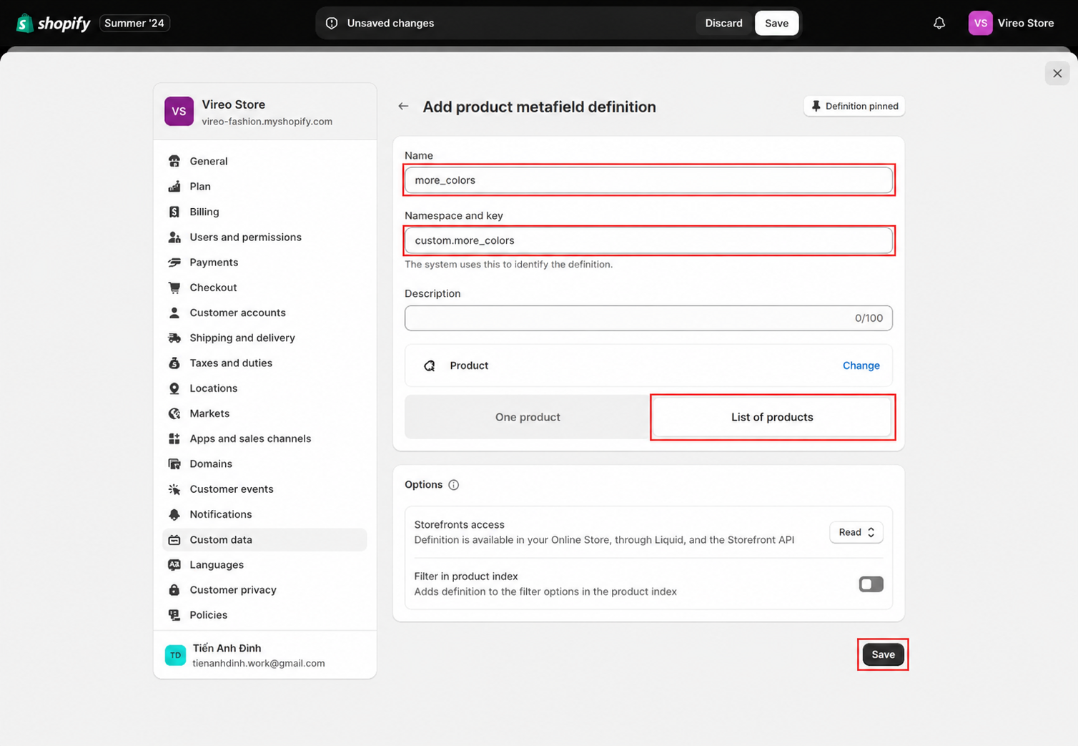Click the Tiến Anh Đinh user profile
Image resolution: width=1078 pixels, height=746 pixels.
pos(264,655)
